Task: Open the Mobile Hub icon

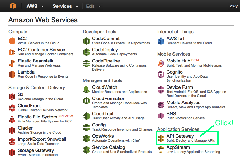Action: pyautogui.click(x=161, y=63)
